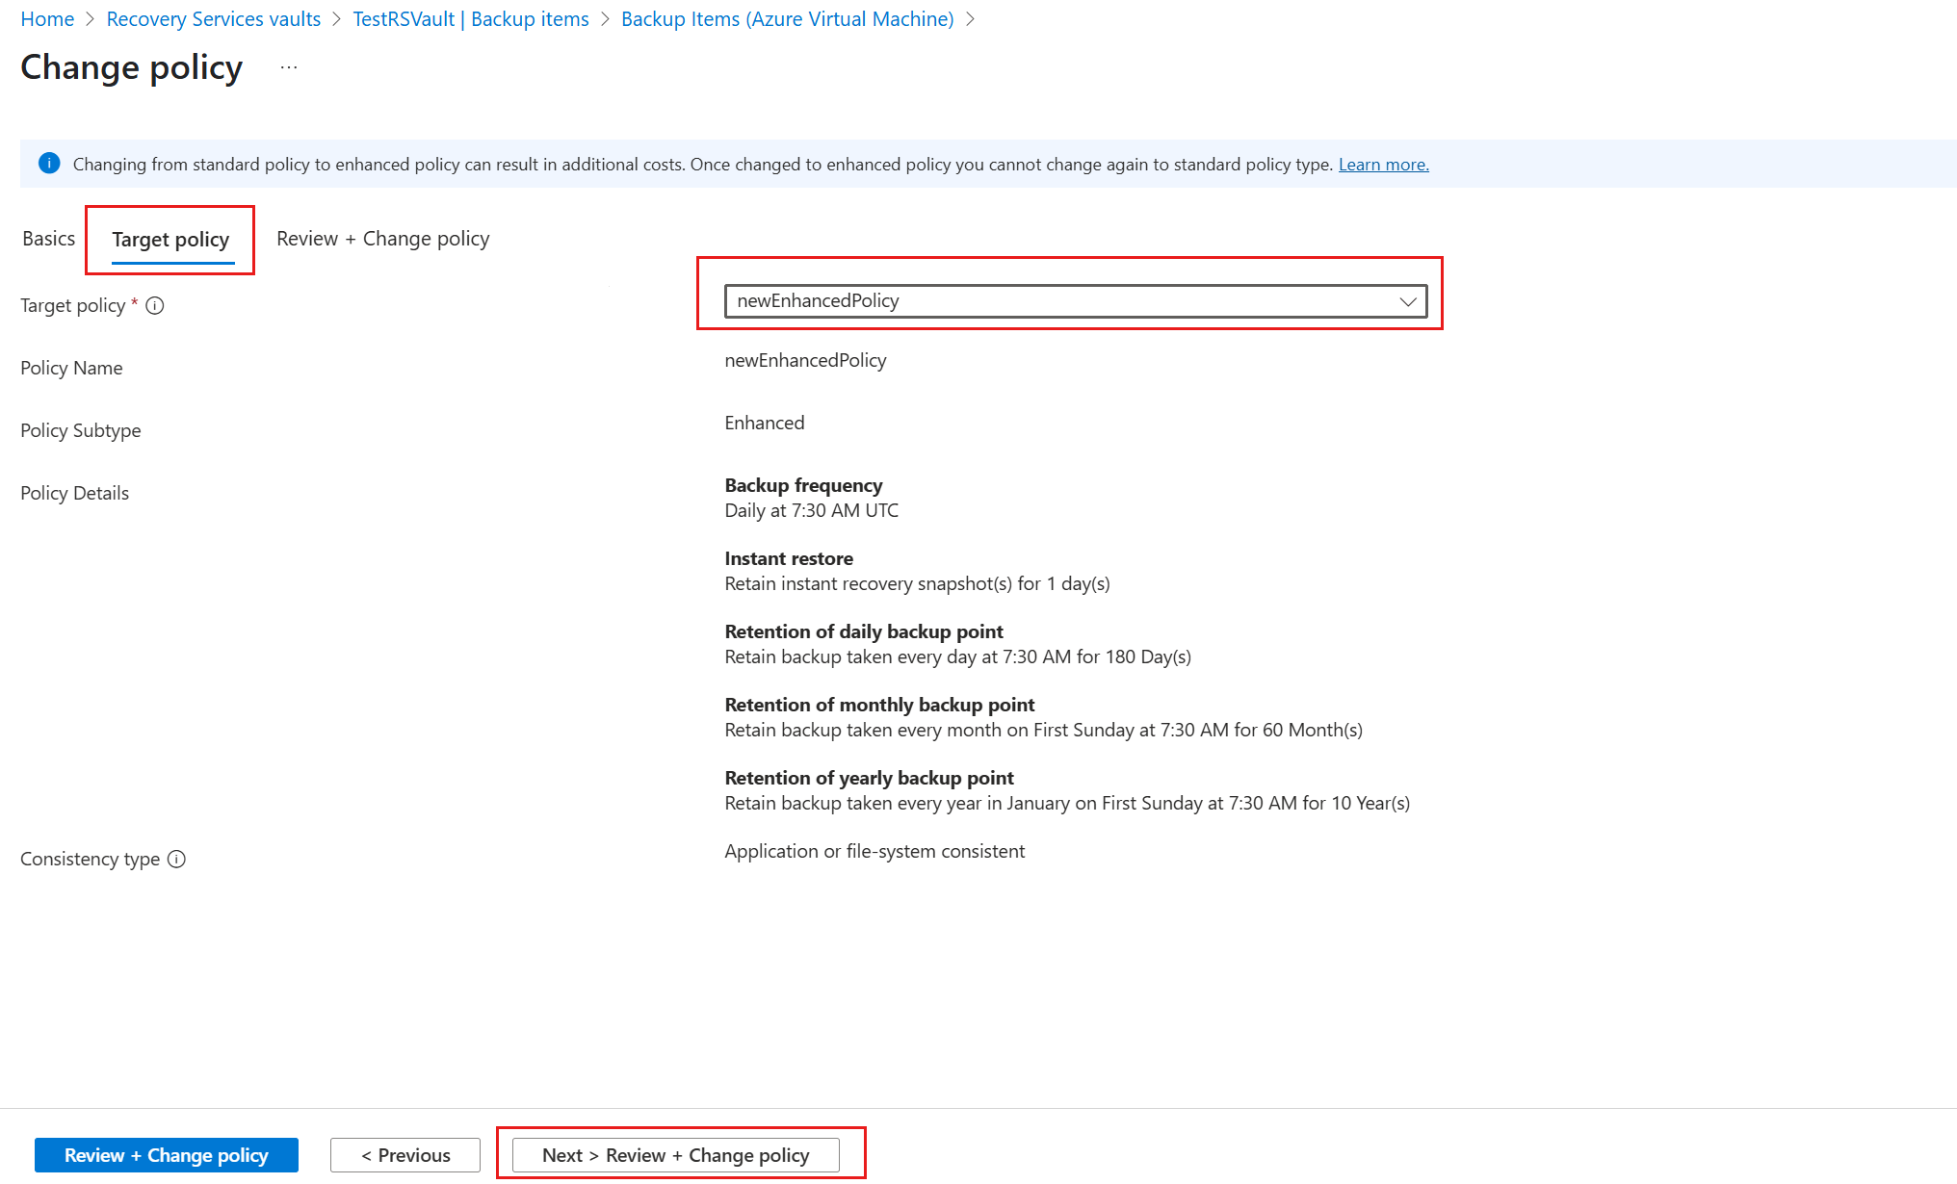
Task: Click Next > Review + Change policy button
Action: point(676,1155)
